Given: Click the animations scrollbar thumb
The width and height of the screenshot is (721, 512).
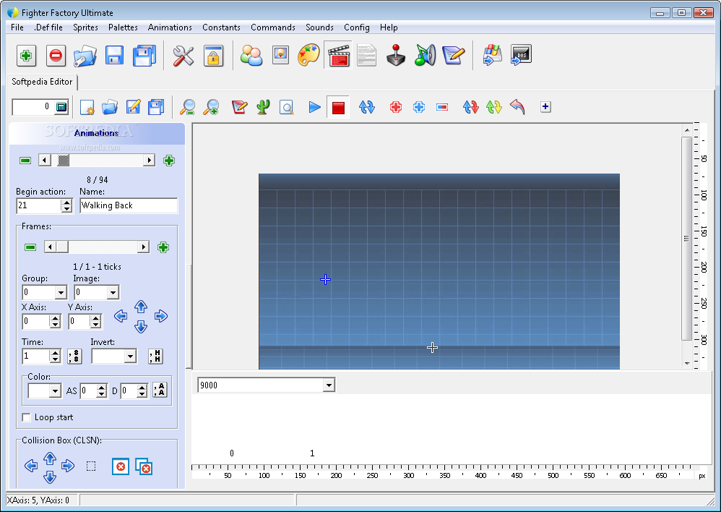Looking at the screenshot, I should [x=64, y=161].
